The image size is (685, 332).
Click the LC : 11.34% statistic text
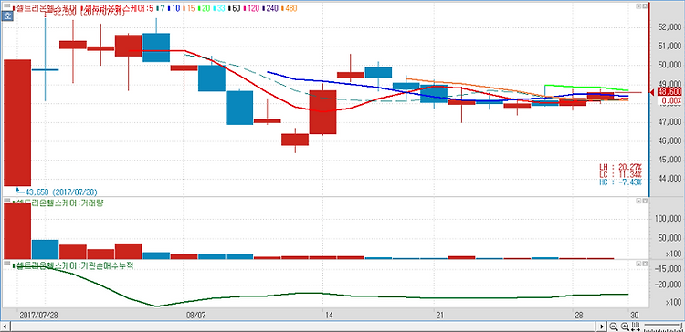coord(620,174)
